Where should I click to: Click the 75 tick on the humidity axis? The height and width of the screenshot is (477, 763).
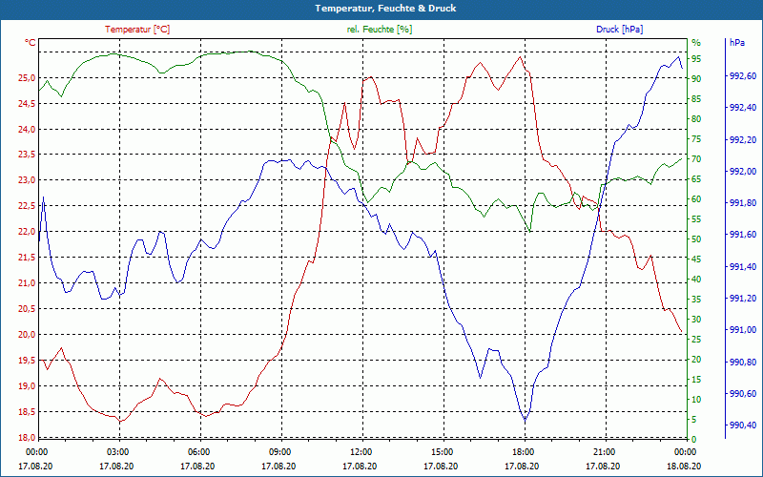click(696, 139)
